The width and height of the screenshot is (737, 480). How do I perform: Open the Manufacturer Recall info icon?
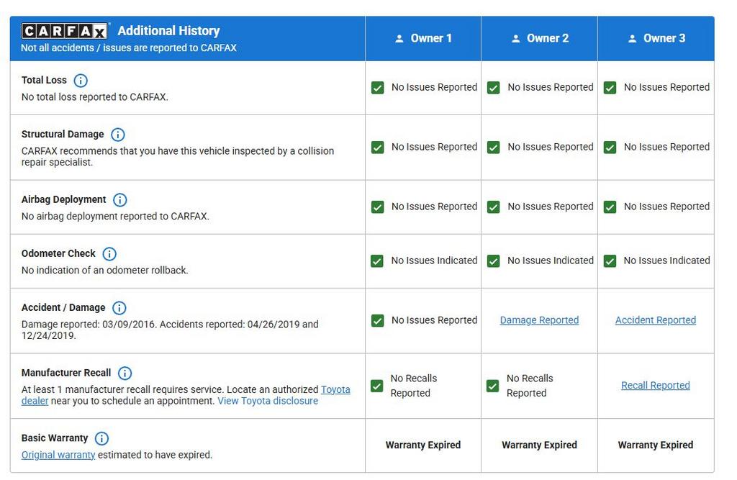(x=125, y=373)
